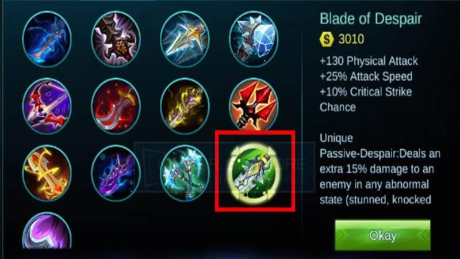Click the +25% Attack Speed stat line
Screen dimensions: 460x259
[366, 77]
